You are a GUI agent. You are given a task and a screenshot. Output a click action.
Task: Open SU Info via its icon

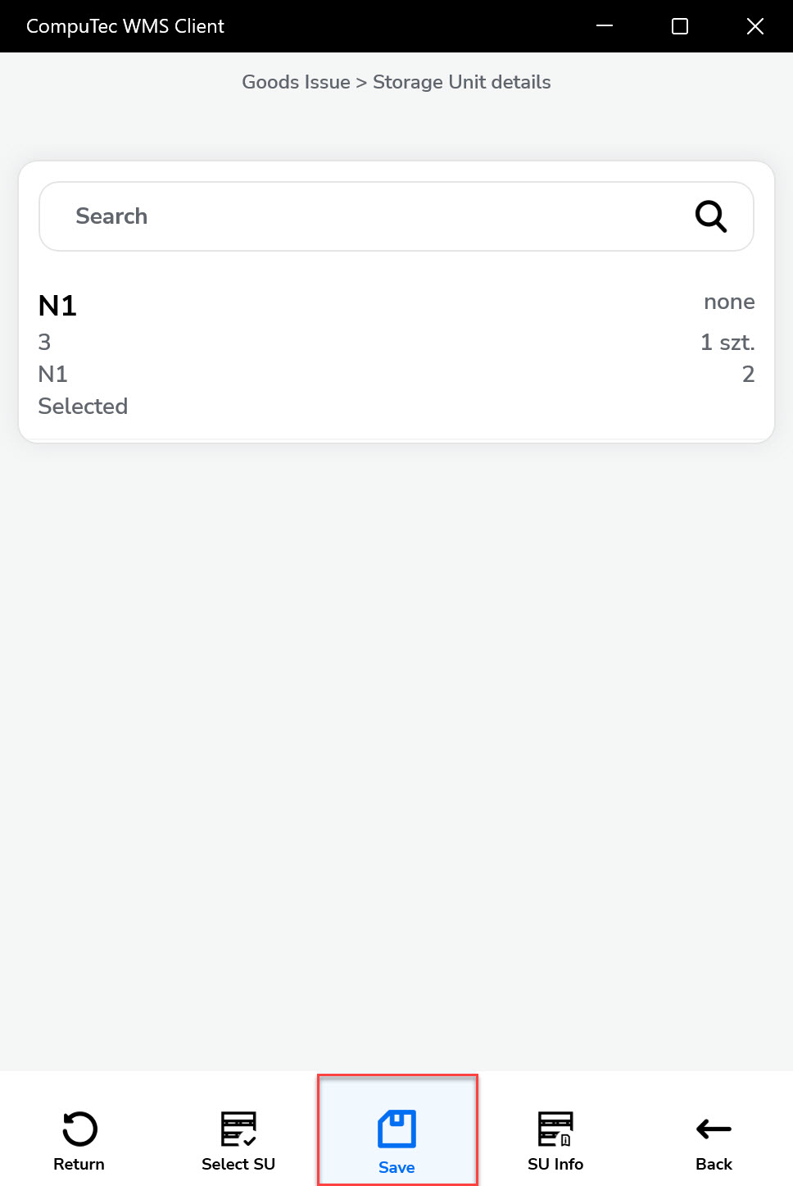555,1128
